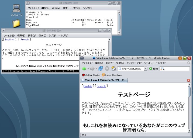193x138 pixels.
Task: Click the top terminal scrollbar up arrow
Action: (x=119, y=12)
